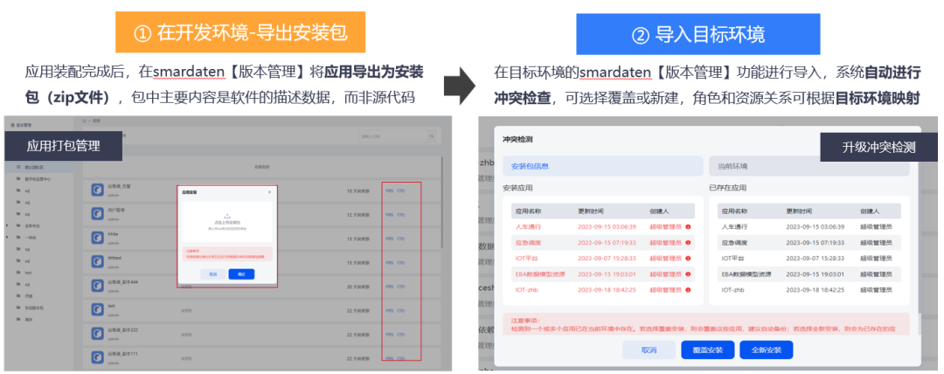Click the red warning icon in 应急调度 row
The width and height of the screenshot is (944, 374).
click(x=688, y=243)
